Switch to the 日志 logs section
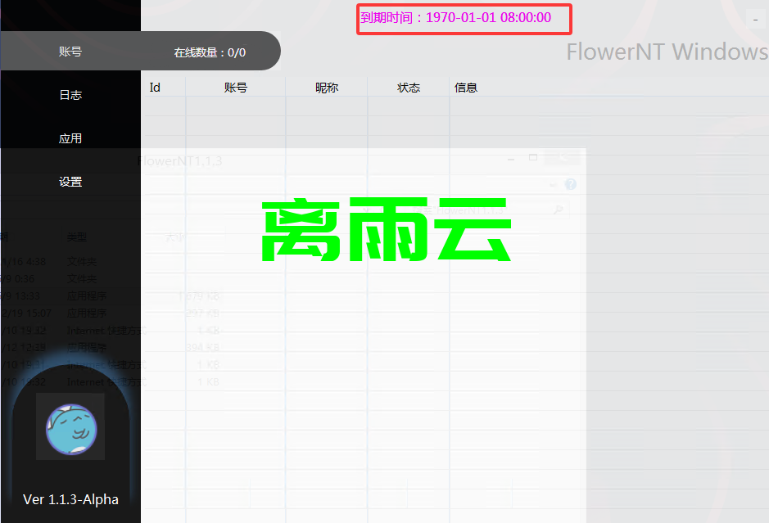 pyautogui.click(x=70, y=94)
